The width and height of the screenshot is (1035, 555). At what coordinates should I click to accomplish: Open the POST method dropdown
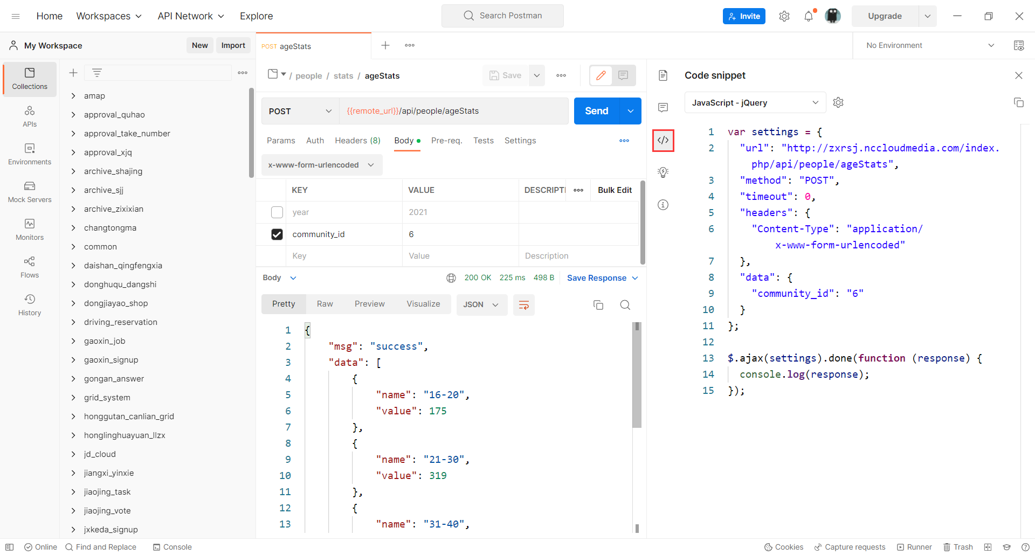(300, 111)
